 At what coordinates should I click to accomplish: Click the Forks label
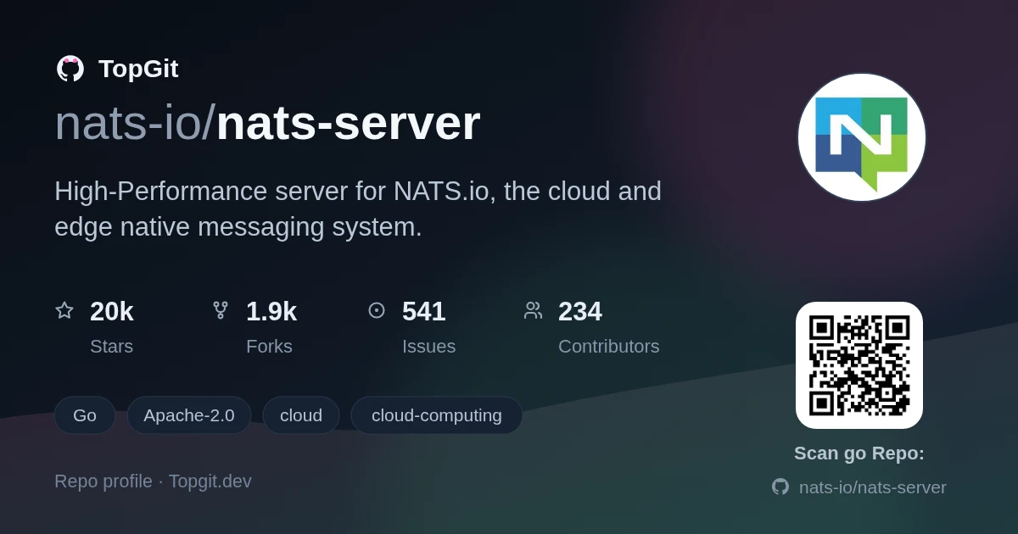pyautogui.click(x=269, y=347)
